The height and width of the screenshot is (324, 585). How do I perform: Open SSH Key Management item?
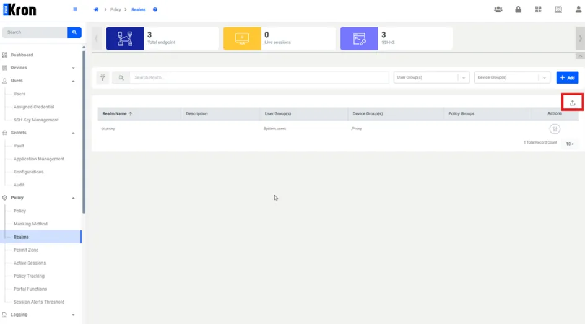coord(36,120)
